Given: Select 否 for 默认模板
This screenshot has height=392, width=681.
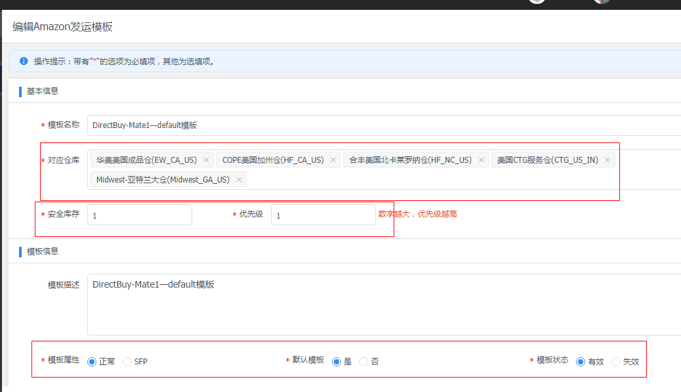Looking at the screenshot, I should tap(363, 362).
